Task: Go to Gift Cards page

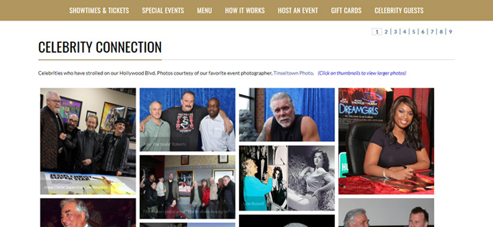Action: [x=346, y=10]
